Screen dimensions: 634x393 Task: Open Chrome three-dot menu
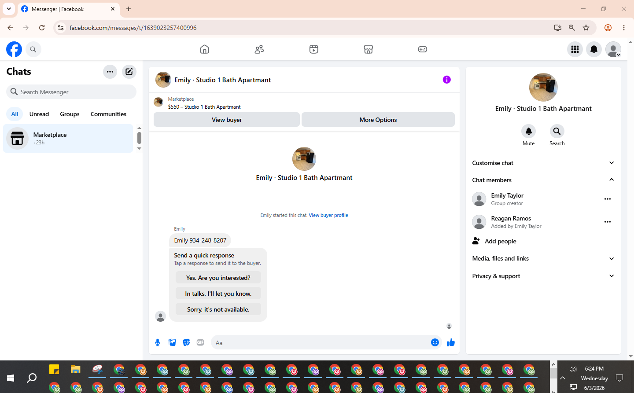click(x=624, y=28)
